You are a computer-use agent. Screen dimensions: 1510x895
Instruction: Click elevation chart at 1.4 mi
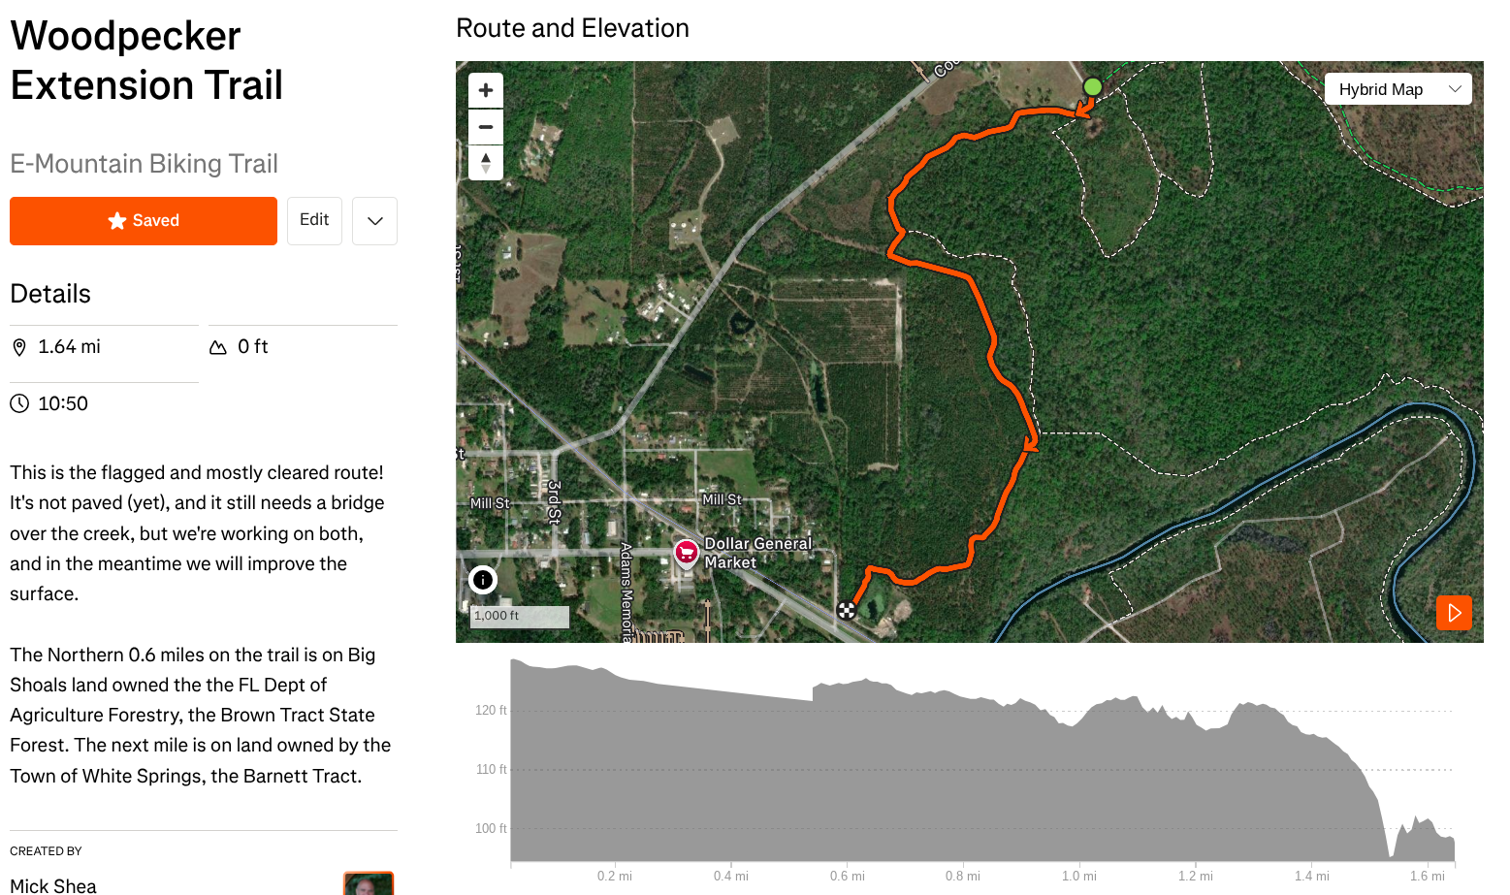(x=1311, y=776)
